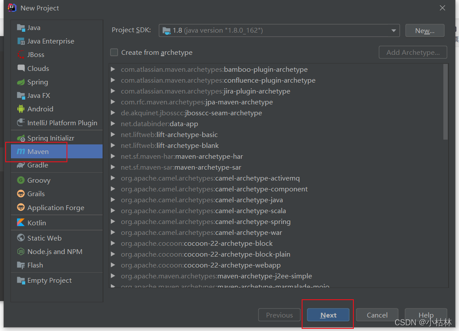Screen dimensions: 459x331
Task: Click the Java project type icon
Action: 21,28
